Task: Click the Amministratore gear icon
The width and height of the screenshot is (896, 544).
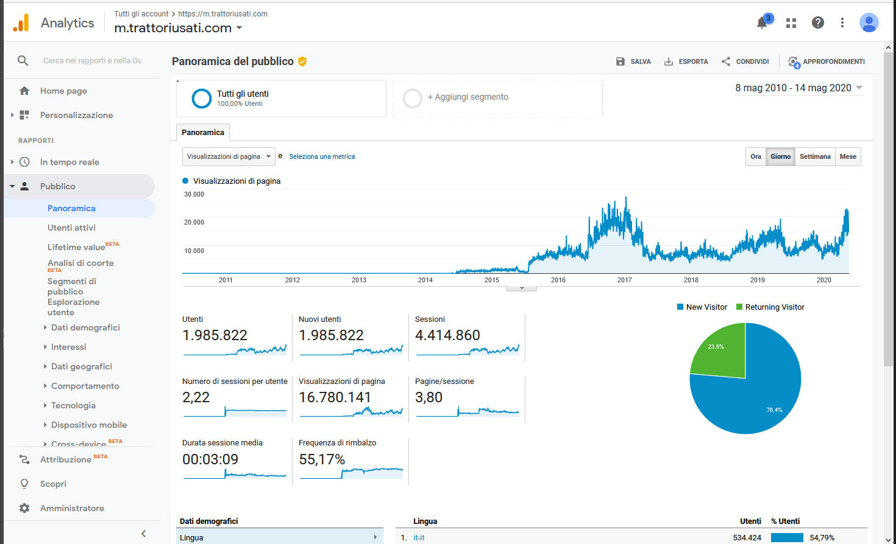Action: [24, 508]
